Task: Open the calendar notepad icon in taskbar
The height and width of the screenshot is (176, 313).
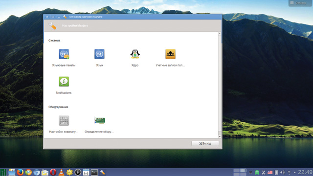Action: tap(86, 172)
